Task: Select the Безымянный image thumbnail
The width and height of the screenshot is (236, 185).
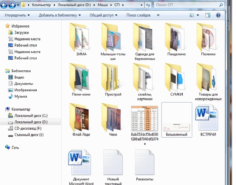Action: (177, 119)
